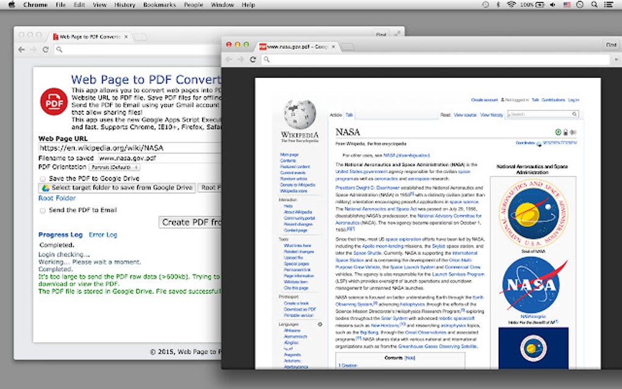Click the Languages settings gear in the sidebar
The image size is (622, 389).
pyautogui.click(x=320, y=324)
